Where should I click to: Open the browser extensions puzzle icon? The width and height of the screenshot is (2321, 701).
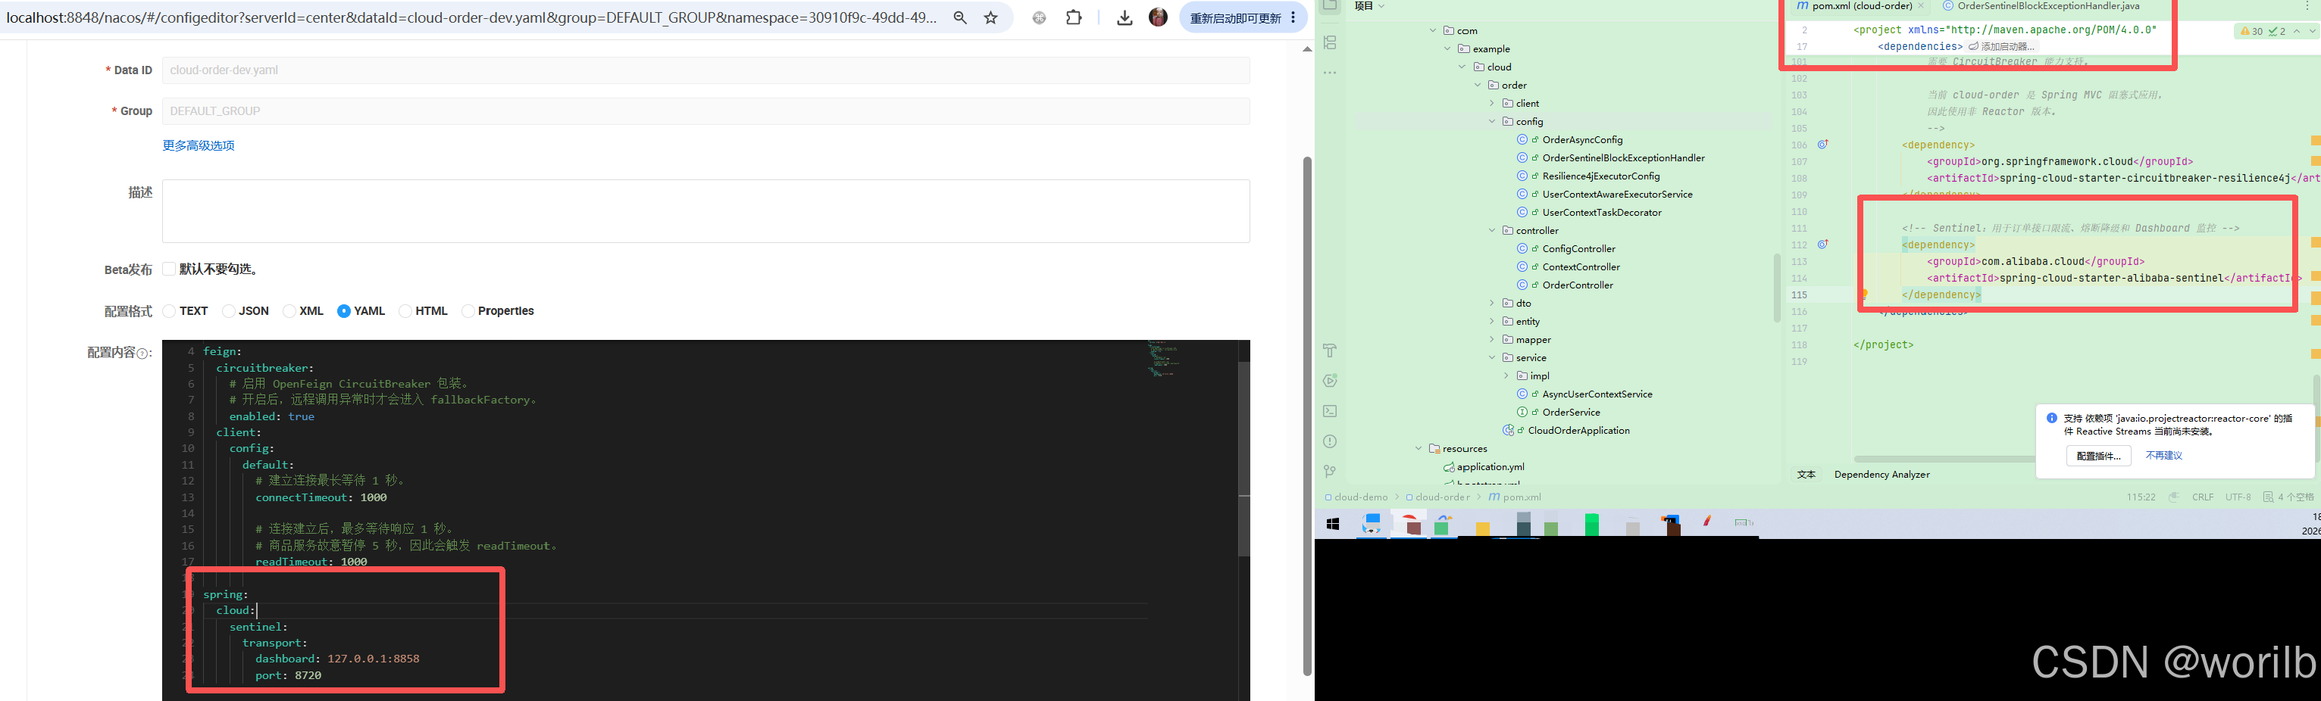click(x=1074, y=17)
